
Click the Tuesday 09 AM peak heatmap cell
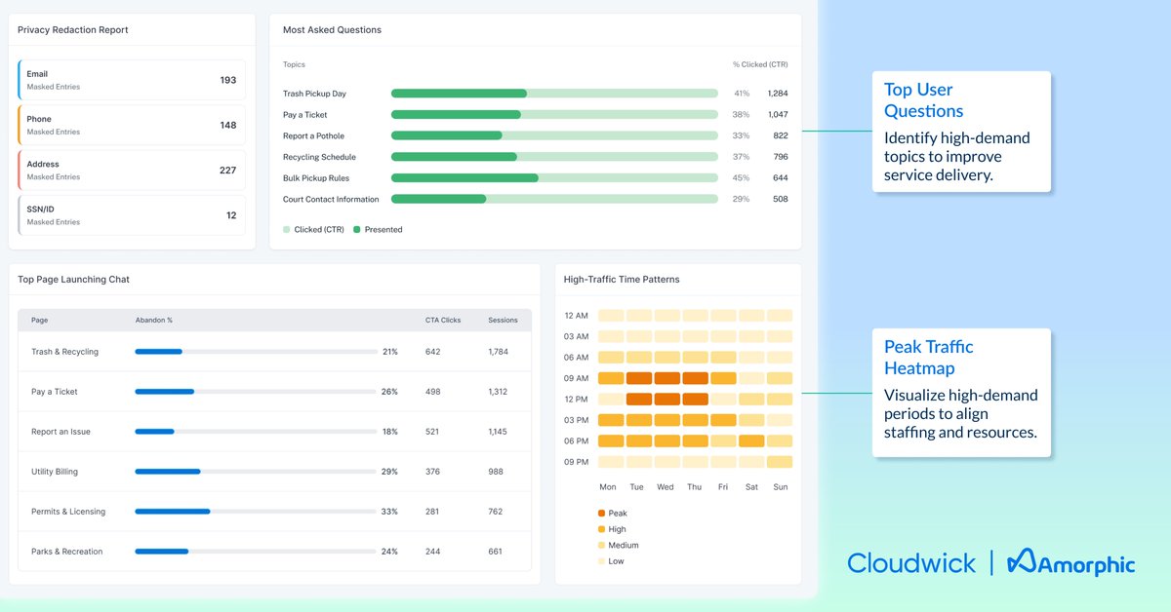click(639, 378)
